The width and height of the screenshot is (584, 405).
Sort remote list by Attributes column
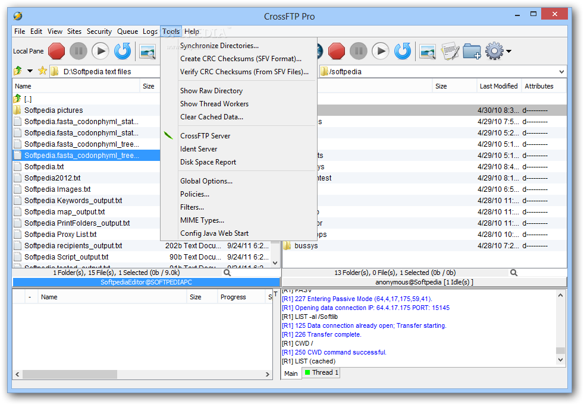pos(544,86)
